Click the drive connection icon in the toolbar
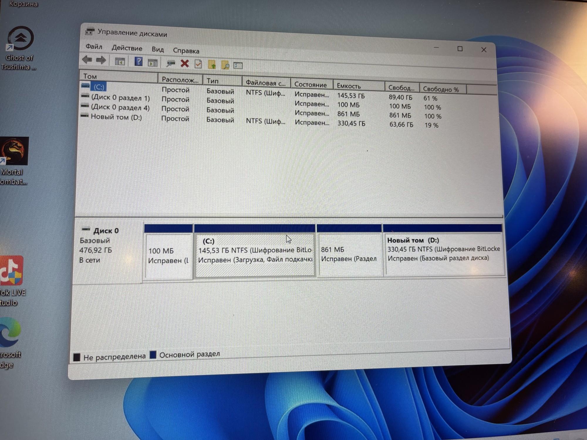 coord(171,63)
